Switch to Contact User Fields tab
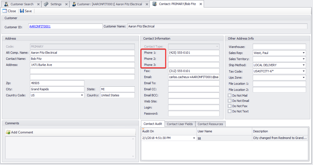The image size is (313, 165). tap(180, 124)
